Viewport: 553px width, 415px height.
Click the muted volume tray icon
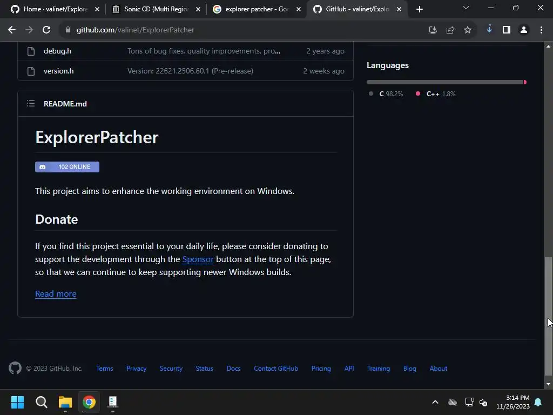click(483, 402)
